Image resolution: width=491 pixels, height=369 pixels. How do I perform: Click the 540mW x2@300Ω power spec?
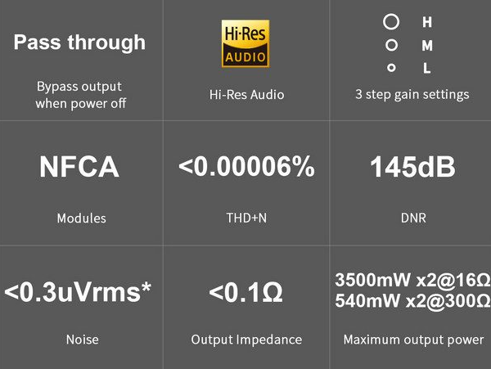click(412, 301)
